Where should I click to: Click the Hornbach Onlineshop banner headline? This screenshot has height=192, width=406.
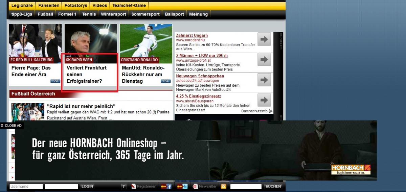pyautogui.click(x=108, y=149)
